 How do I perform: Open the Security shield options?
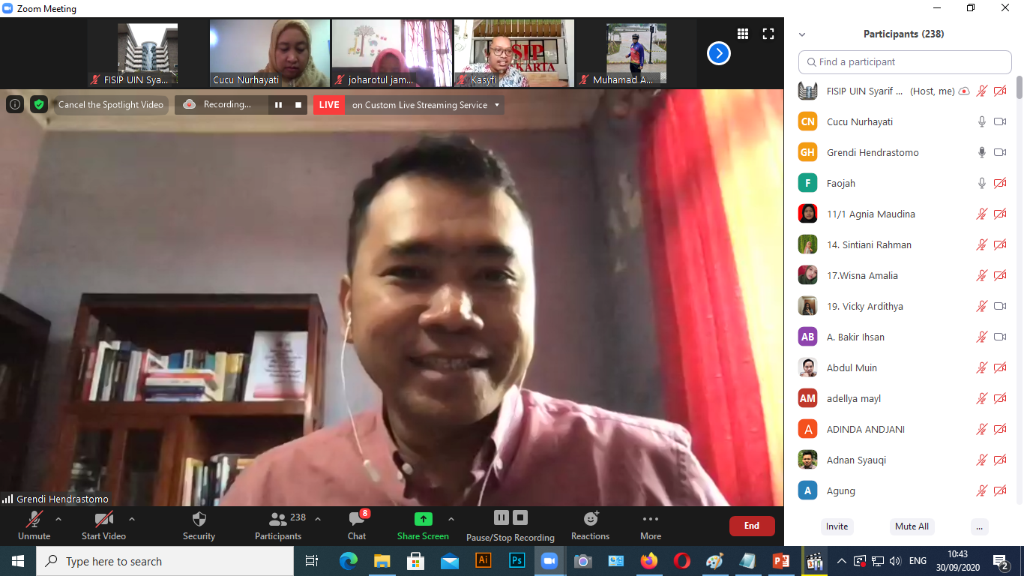(199, 525)
